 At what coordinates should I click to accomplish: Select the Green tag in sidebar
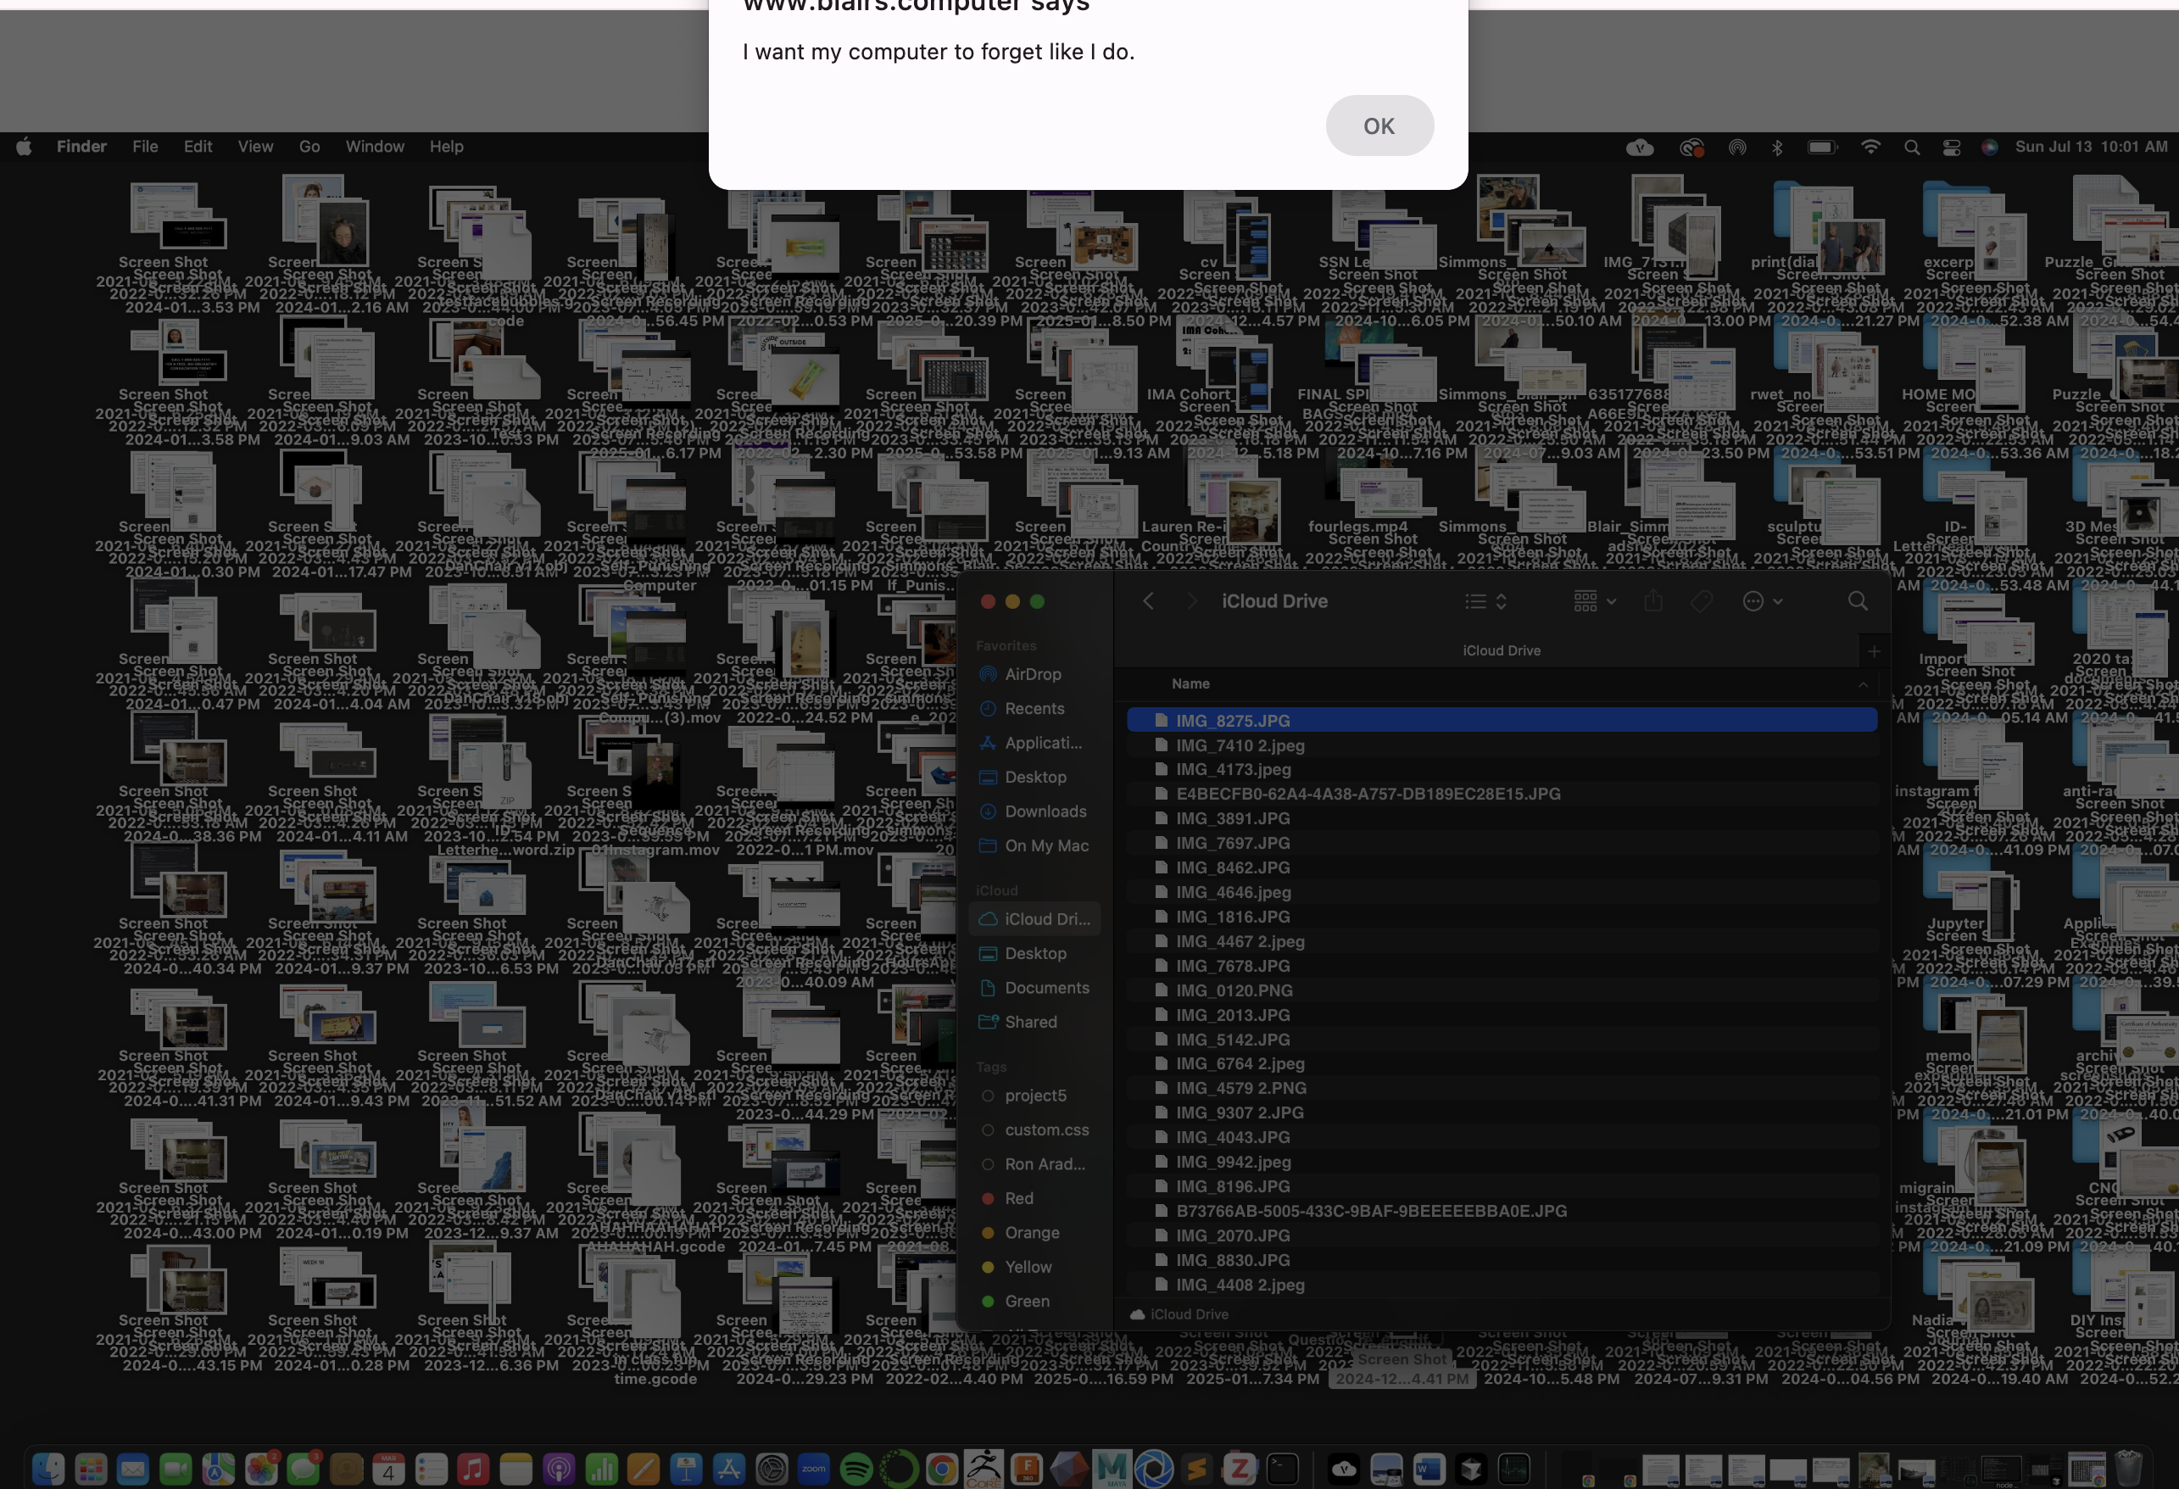click(x=1027, y=1302)
